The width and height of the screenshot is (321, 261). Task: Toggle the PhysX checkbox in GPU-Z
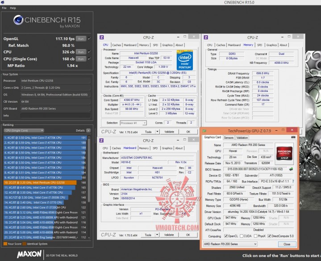tap(255, 236)
